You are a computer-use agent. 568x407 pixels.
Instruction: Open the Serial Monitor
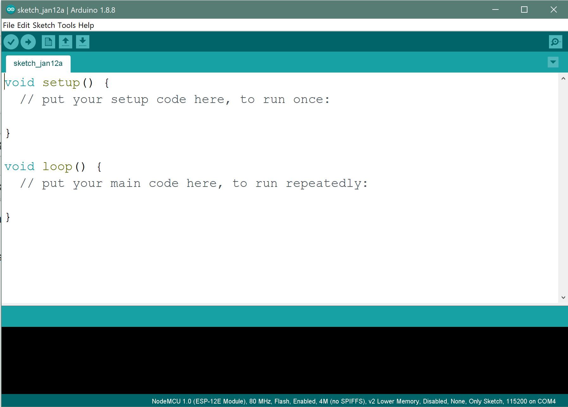(x=555, y=41)
